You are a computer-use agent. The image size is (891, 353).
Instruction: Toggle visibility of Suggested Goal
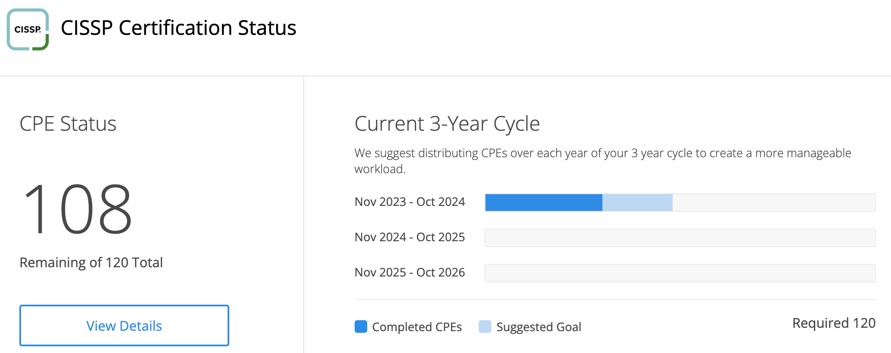click(x=538, y=326)
